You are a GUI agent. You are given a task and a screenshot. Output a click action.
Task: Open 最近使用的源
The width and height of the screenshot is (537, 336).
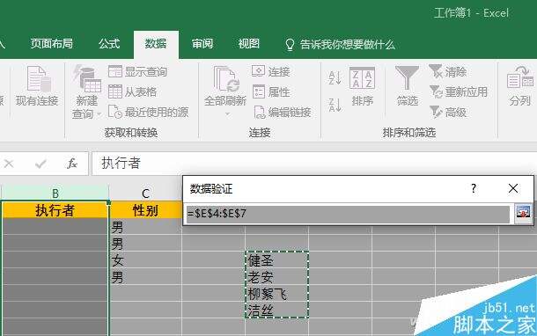pyautogui.click(x=148, y=112)
